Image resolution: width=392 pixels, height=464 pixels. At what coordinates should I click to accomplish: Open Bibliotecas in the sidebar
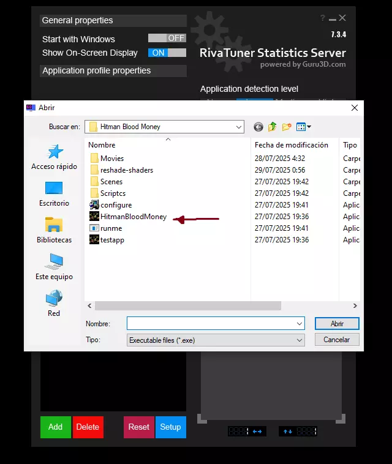point(54,231)
